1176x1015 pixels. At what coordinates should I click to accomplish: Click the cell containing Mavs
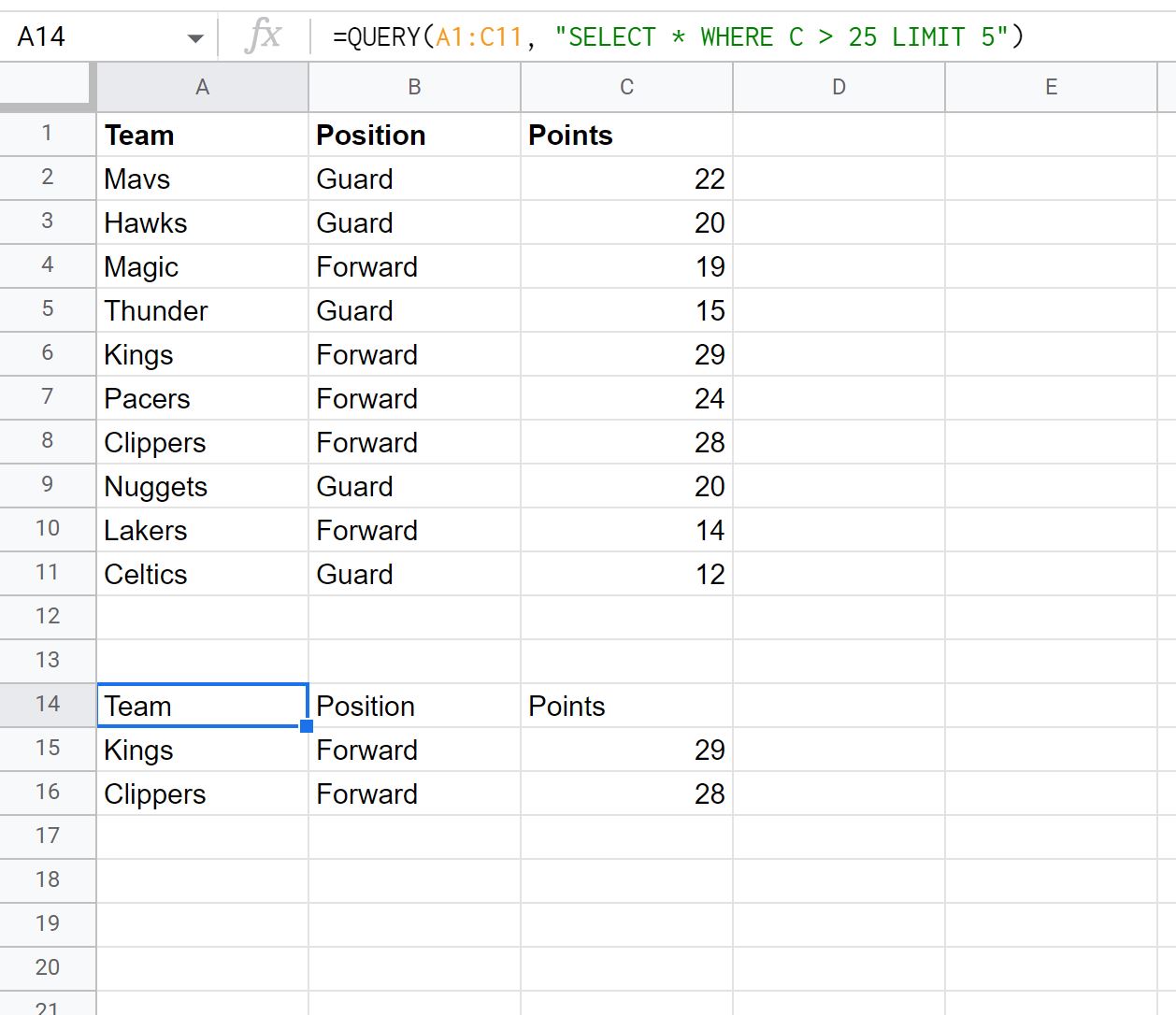[x=202, y=179]
